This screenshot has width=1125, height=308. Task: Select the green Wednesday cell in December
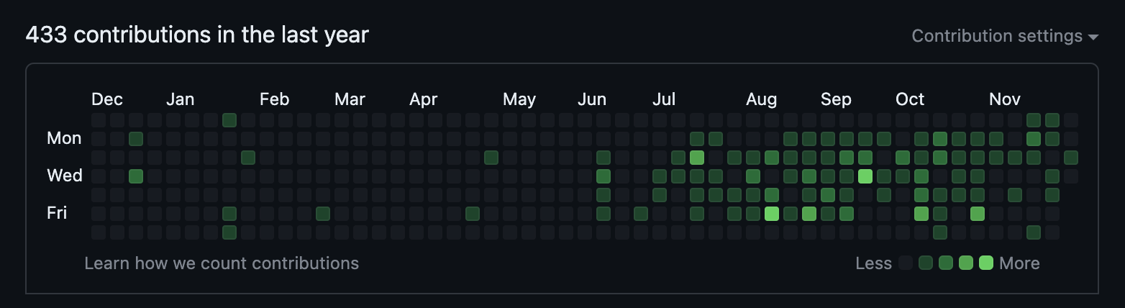pyautogui.click(x=136, y=176)
